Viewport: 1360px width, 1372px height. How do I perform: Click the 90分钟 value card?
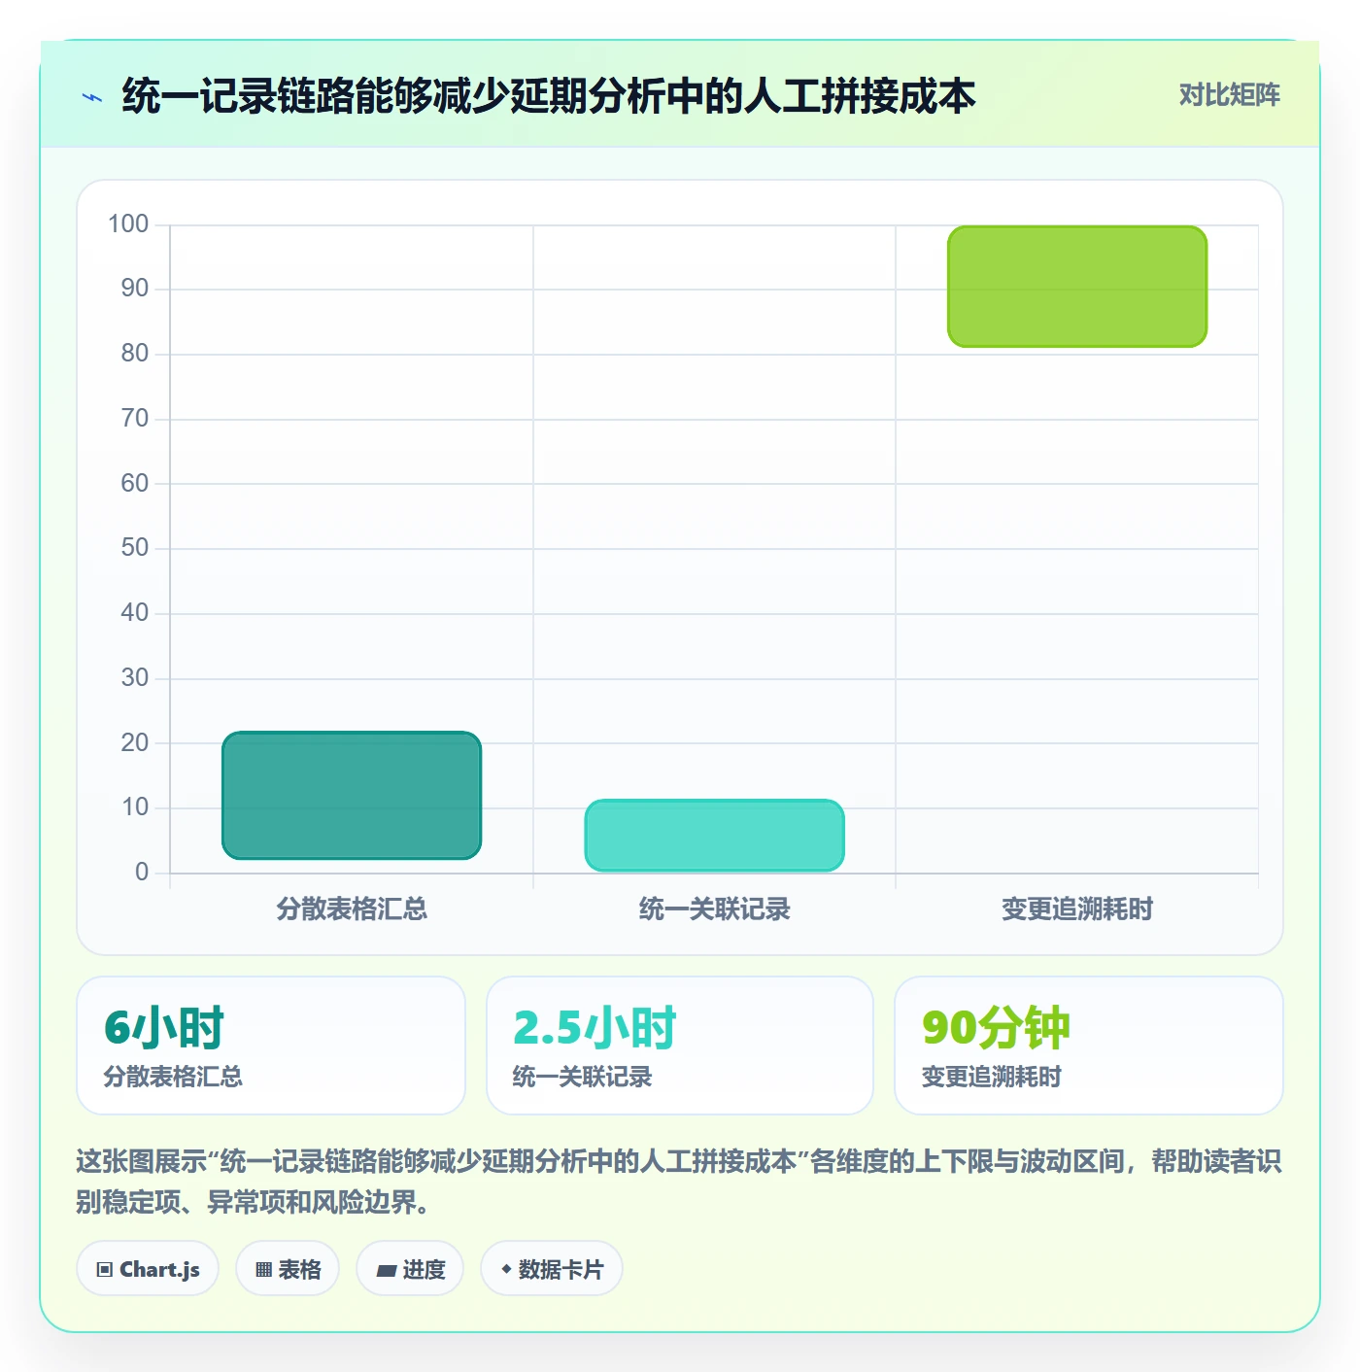(x=1089, y=1046)
